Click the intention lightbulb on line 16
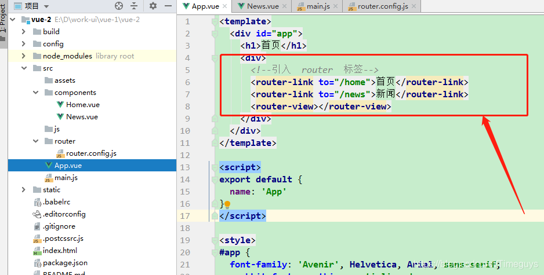544x275 pixels. click(227, 204)
